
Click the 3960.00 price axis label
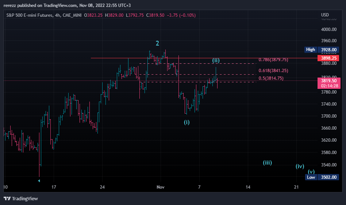click(329, 41)
